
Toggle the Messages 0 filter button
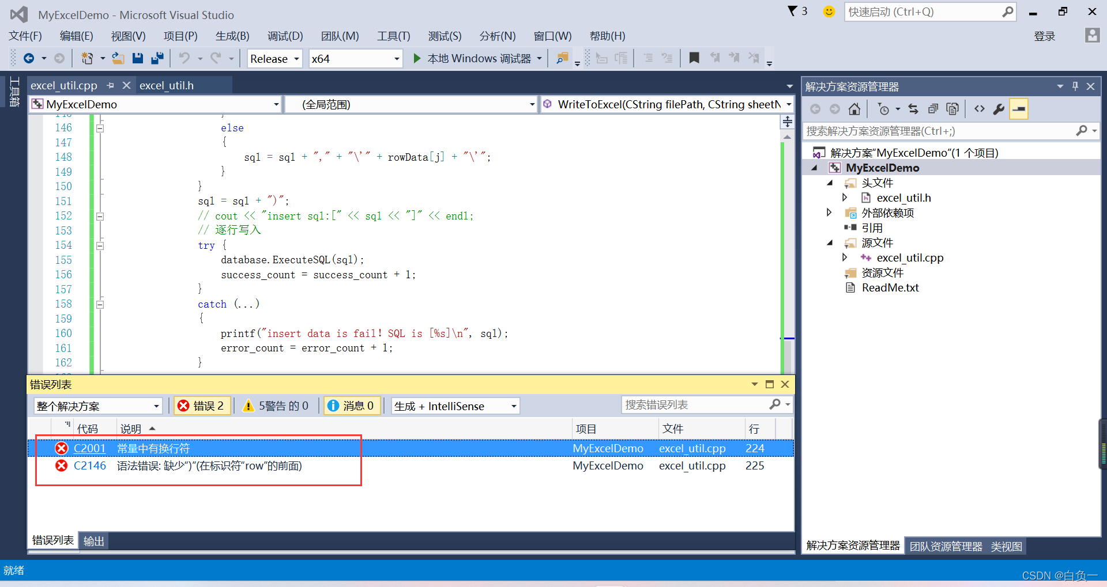pyautogui.click(x=352, y=406)
